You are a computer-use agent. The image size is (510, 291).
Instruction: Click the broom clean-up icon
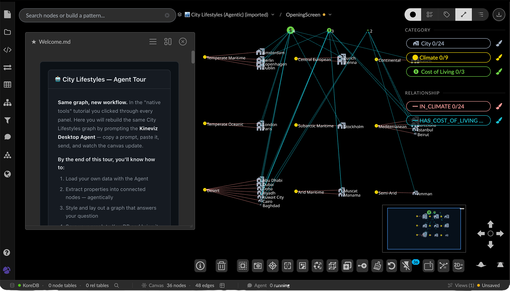point(377,266)
